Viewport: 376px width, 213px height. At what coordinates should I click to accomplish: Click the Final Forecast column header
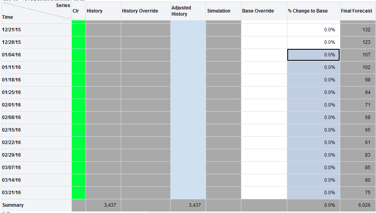pos(358,11)
